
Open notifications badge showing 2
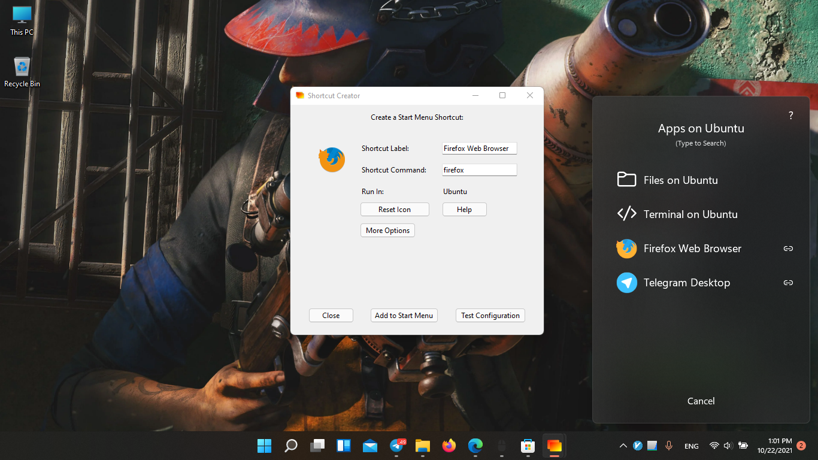801,446
